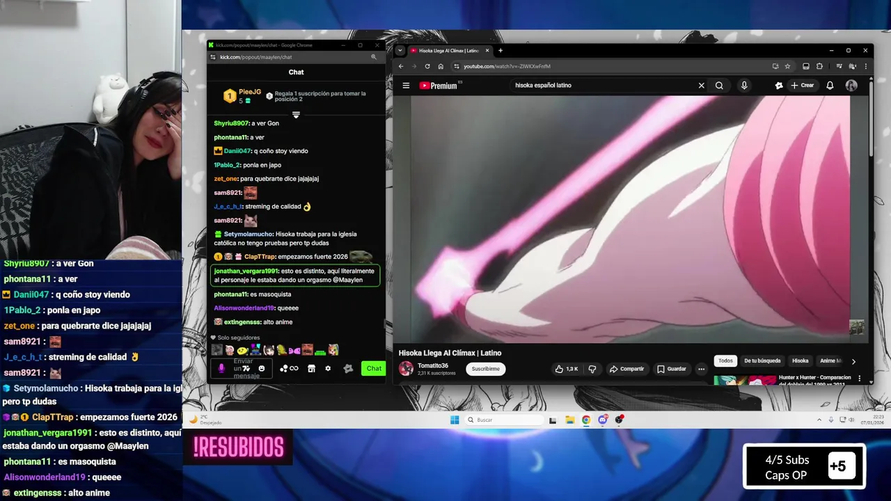Open options for Hunter x Hunter suggestion
This screenshot has width=891, height=501.
(x=860, y=379)
